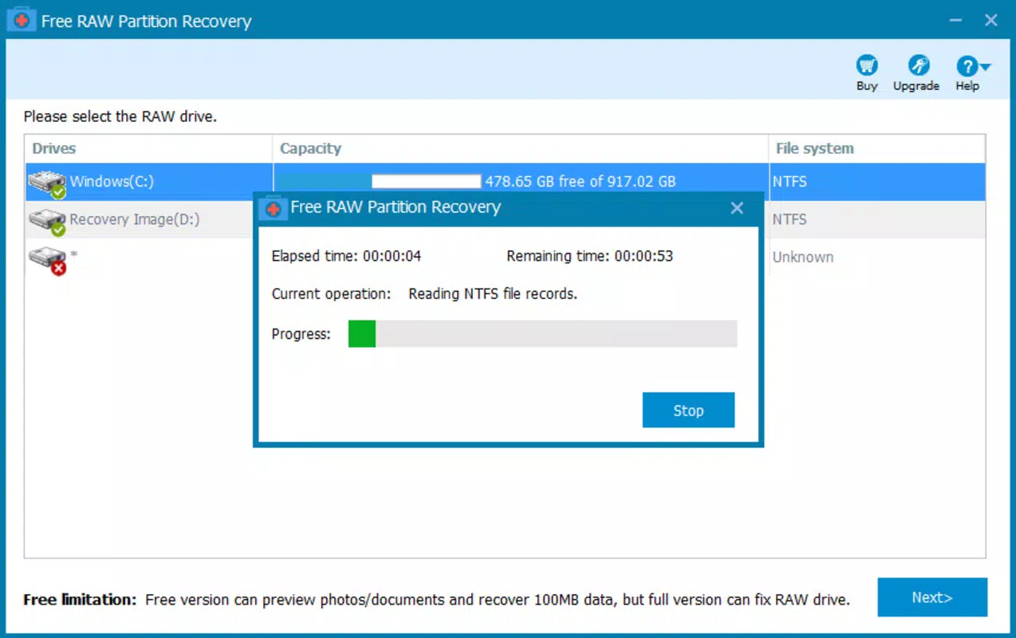Screen dimensions: 1016x638
Task: Click the 'Please select the RAW drive.' prompt
Action: coord(120,116)
